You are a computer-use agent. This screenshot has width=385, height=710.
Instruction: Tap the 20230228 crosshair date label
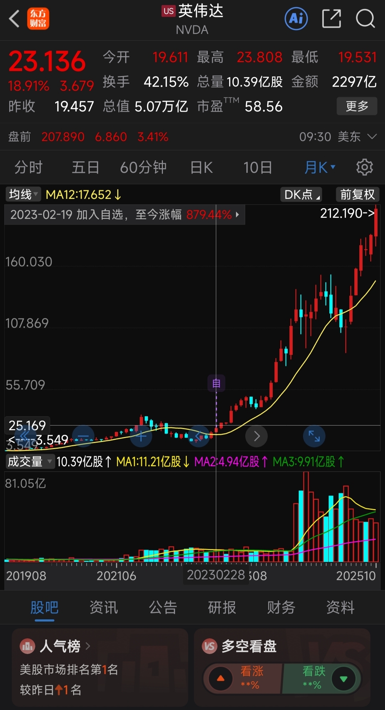point(216,575)
